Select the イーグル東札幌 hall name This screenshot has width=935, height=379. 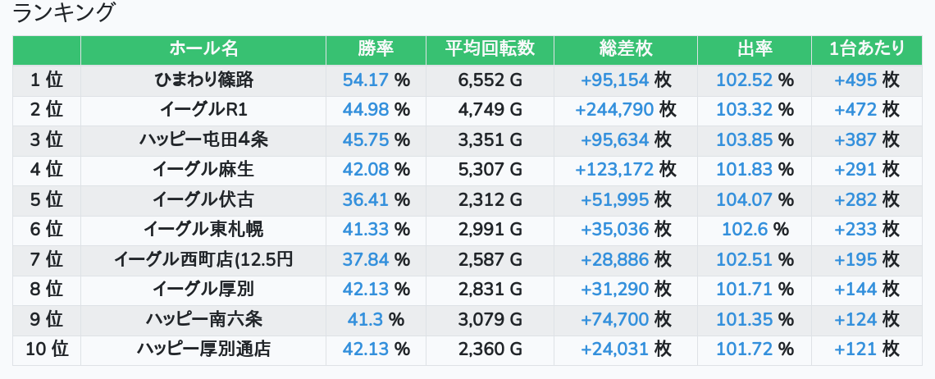coord(203,230)
